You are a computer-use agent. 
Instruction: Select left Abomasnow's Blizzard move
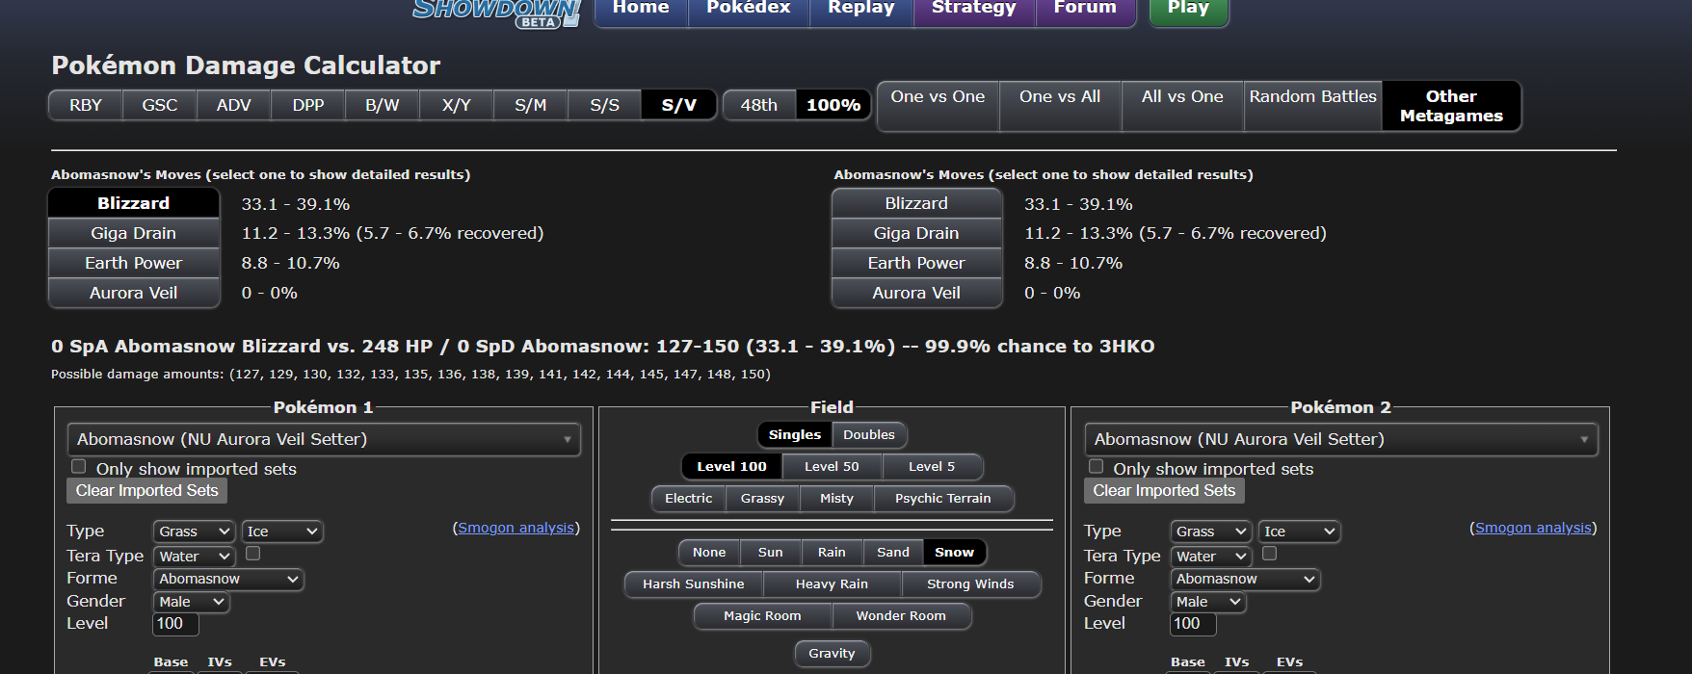pos(134,203)
